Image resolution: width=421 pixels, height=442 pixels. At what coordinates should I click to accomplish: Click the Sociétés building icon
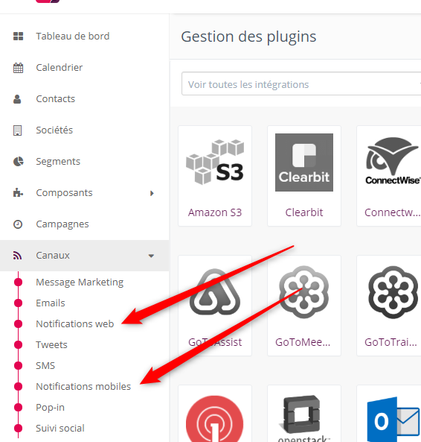coord(17,130)
